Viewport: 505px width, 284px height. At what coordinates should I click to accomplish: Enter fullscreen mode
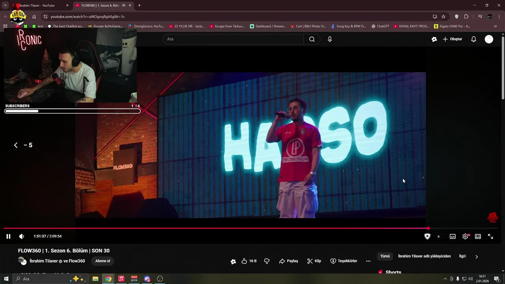490,236
